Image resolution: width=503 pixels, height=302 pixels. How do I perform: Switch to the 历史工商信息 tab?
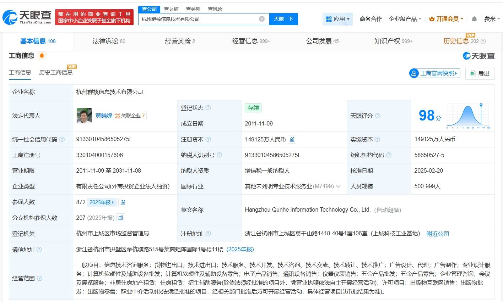coord(56,73)
